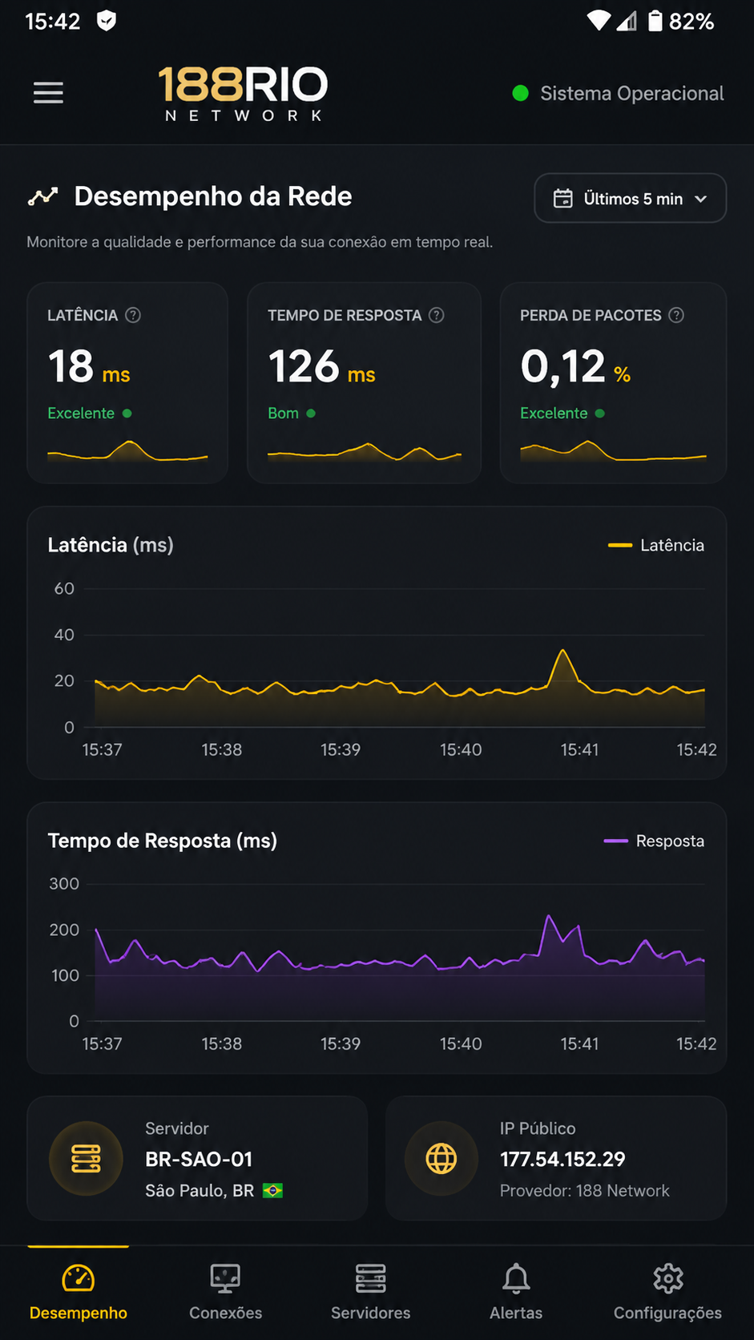Toggle the Latência legend series
Image resolution: width=754 pixels, height=1340 pixels.
tap(656, 545)
